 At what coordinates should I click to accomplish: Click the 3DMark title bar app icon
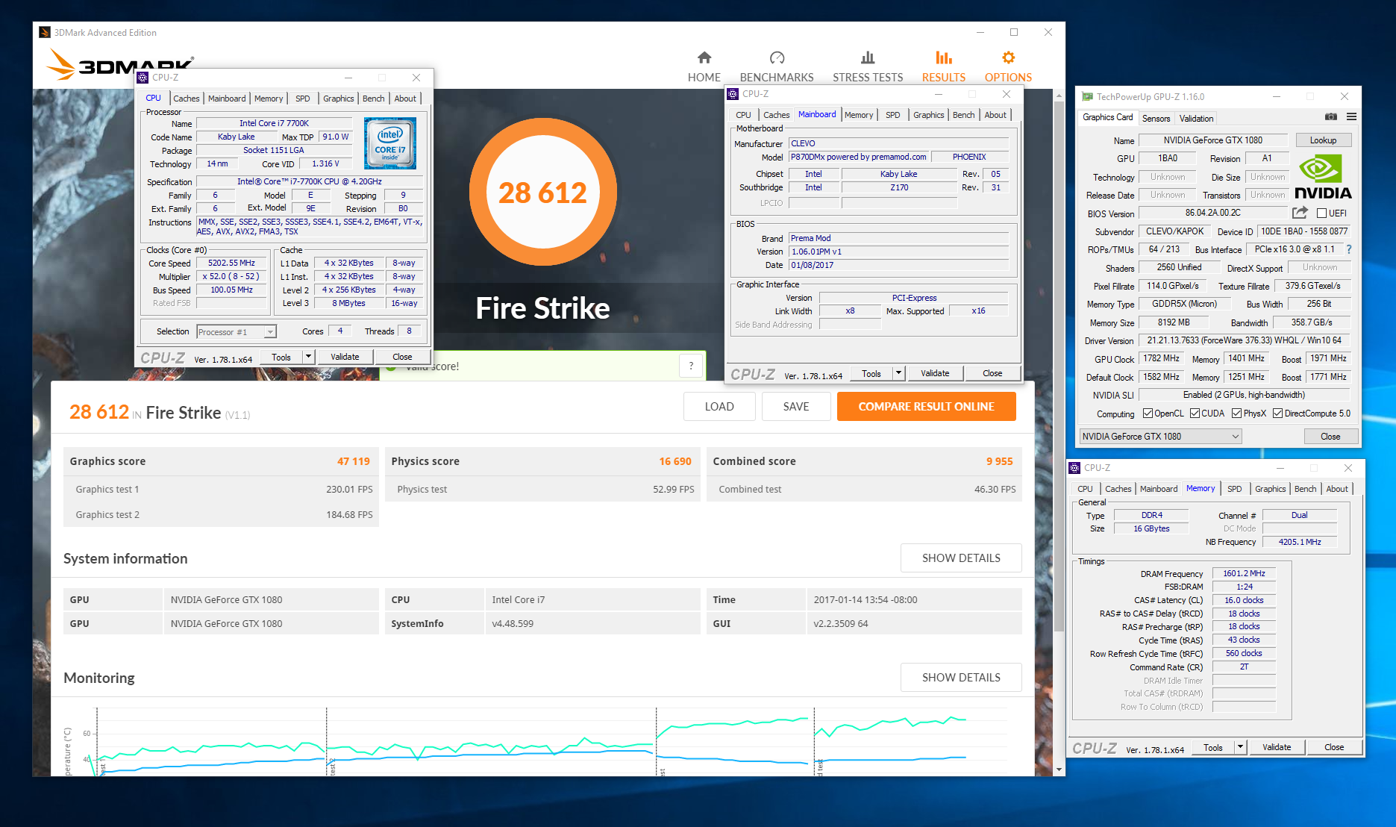(45, 32)
